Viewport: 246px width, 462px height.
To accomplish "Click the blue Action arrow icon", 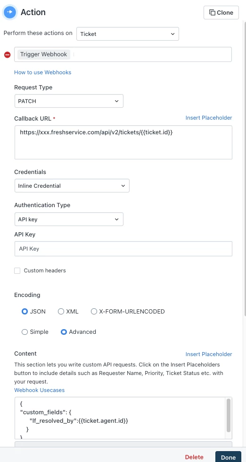I will pos(10,12).
